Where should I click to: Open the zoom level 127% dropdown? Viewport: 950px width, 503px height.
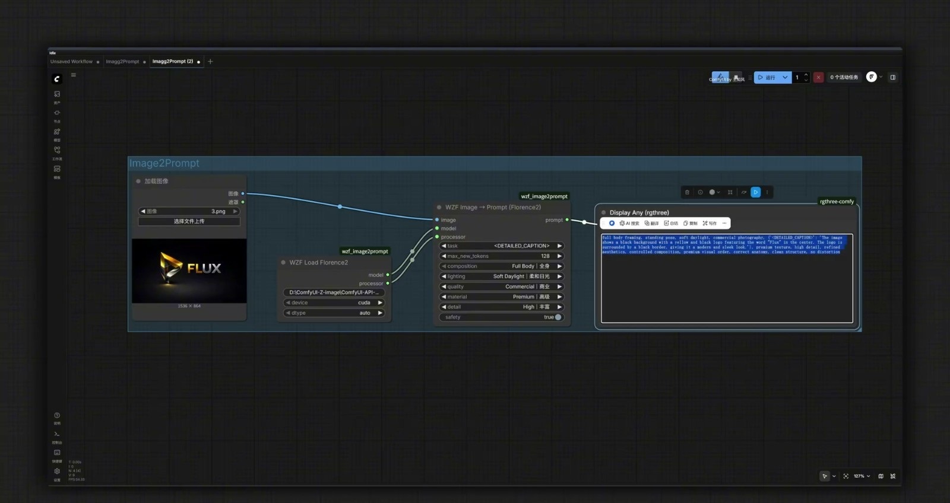click(x=862, y=476)
